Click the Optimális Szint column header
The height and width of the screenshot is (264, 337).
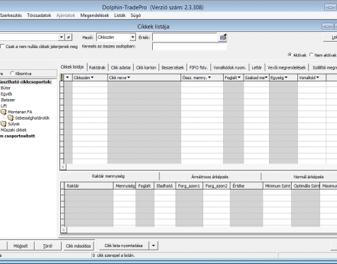(x=306, y=186)
